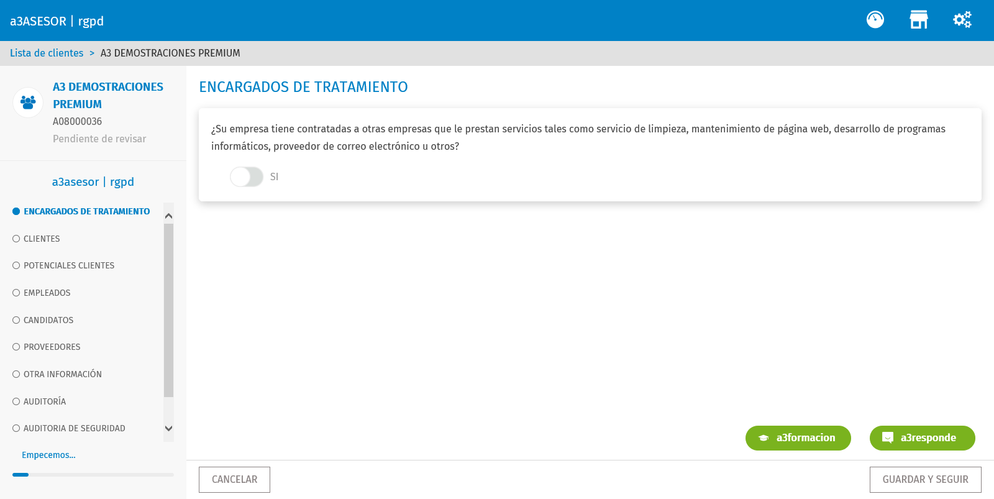Screen dimensions: 994x499
Task: Open the store icon in header
Action: [919, 20]
